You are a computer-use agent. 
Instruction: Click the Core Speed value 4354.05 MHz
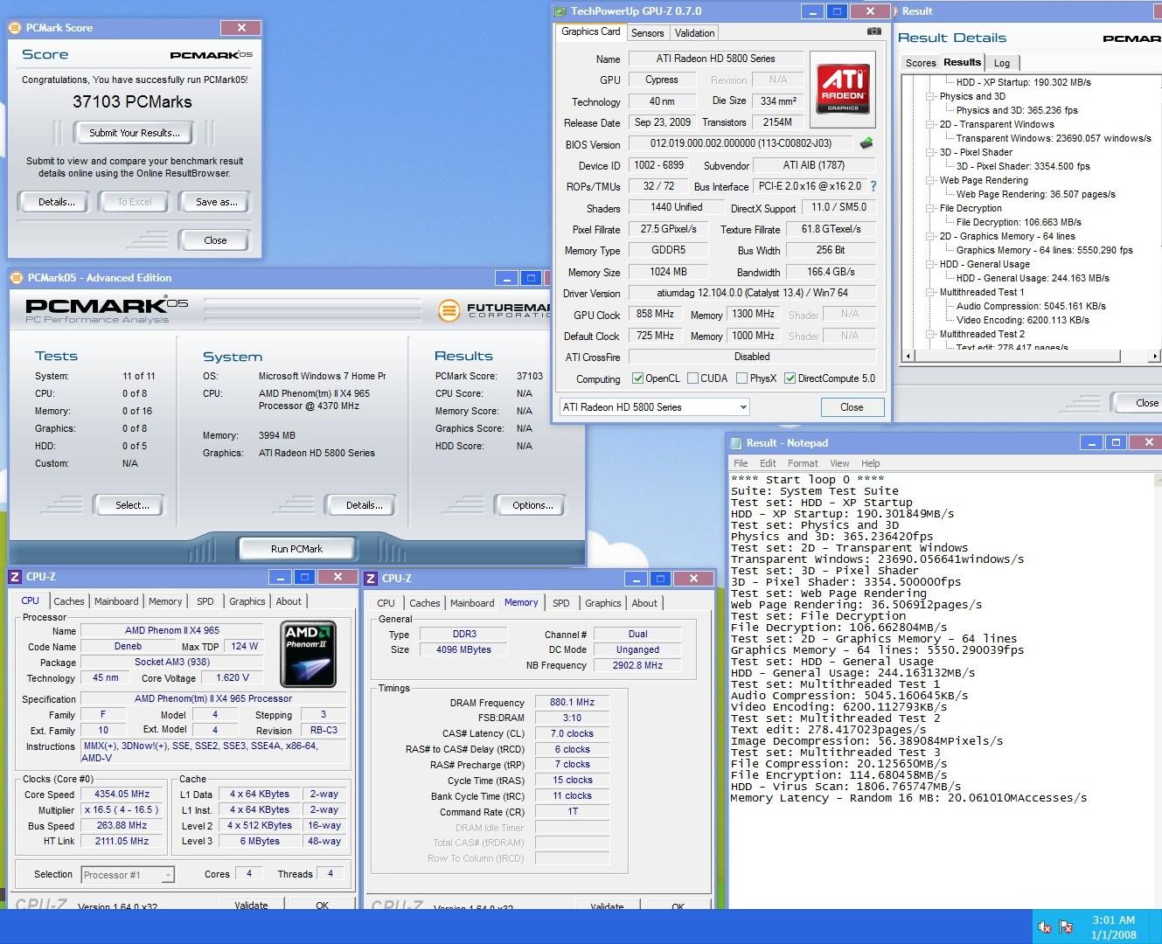pos(122,795)
